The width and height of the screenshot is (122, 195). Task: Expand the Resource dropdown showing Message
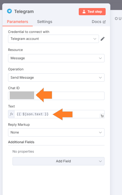[x=56, y=58]
